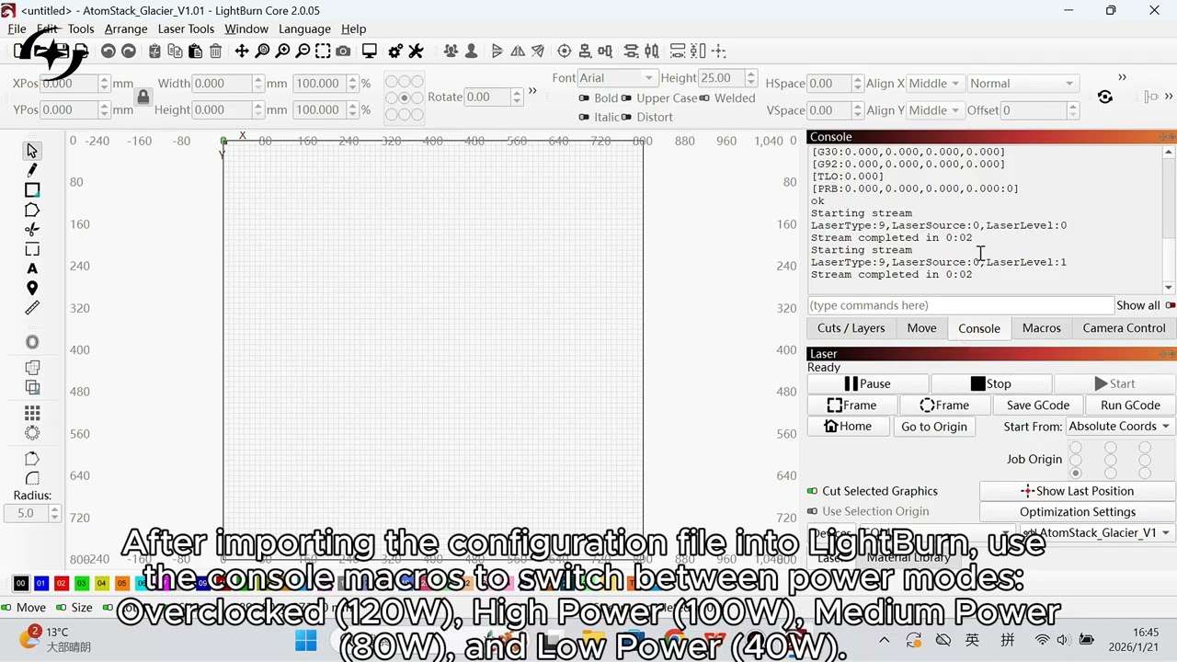This screenshot has height=662, width=1177.
Task: Open the Start From Absolute Coords dropdown
Action: click(1119, 427)
